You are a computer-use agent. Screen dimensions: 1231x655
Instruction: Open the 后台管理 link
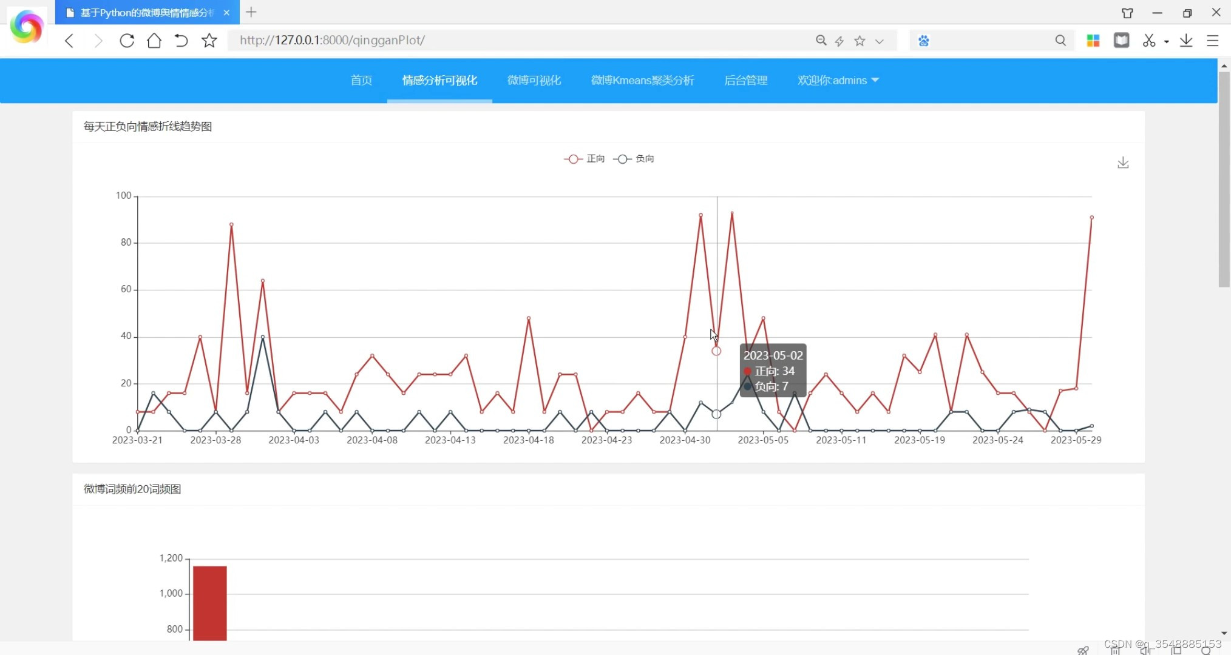746,80
